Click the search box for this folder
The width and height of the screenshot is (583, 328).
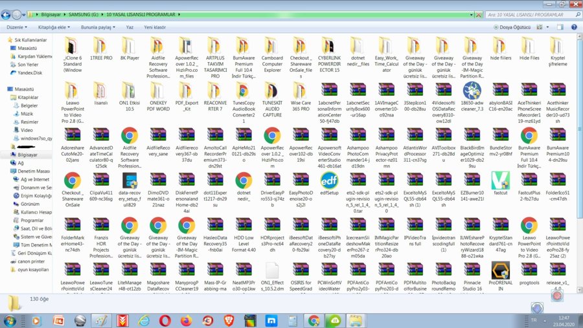525,14
